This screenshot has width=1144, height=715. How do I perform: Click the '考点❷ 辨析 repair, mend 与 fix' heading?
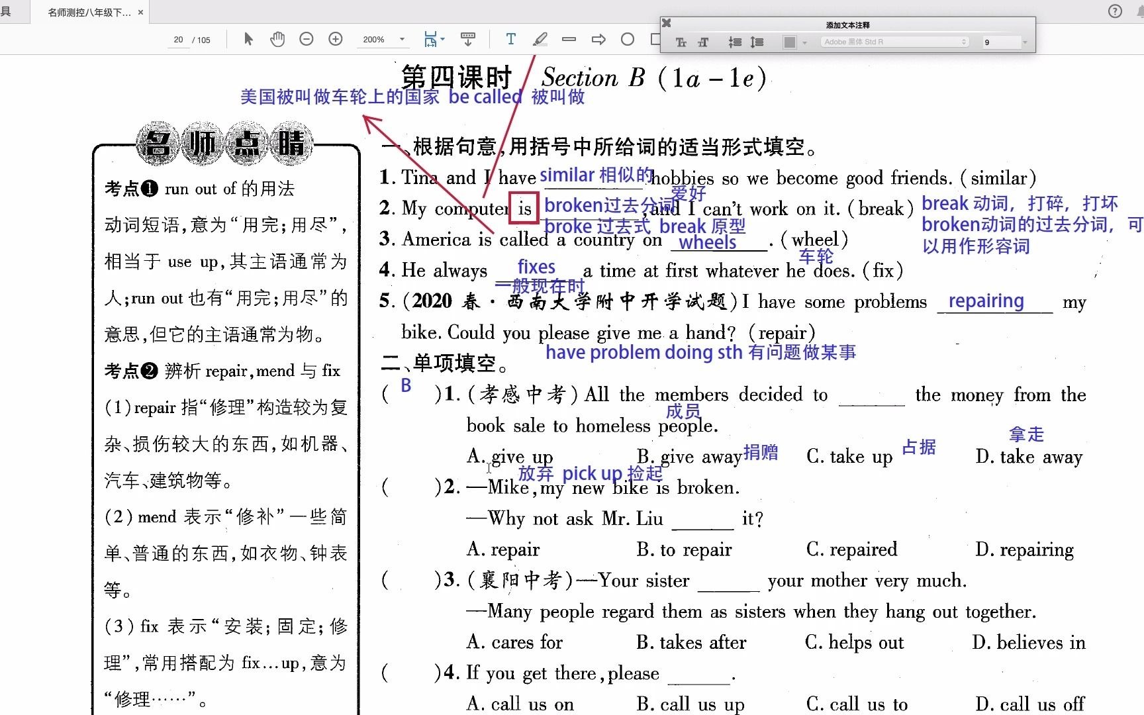[x=222, y=371]
